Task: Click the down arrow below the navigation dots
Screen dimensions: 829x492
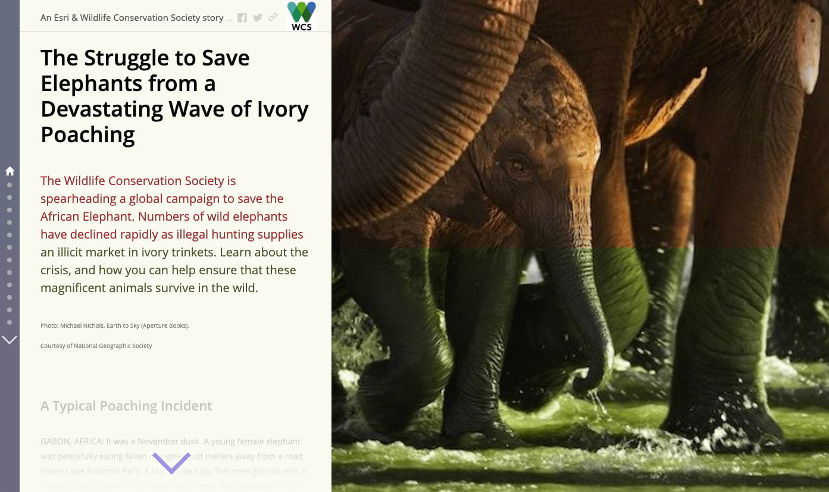Action: tap(10, 340)
